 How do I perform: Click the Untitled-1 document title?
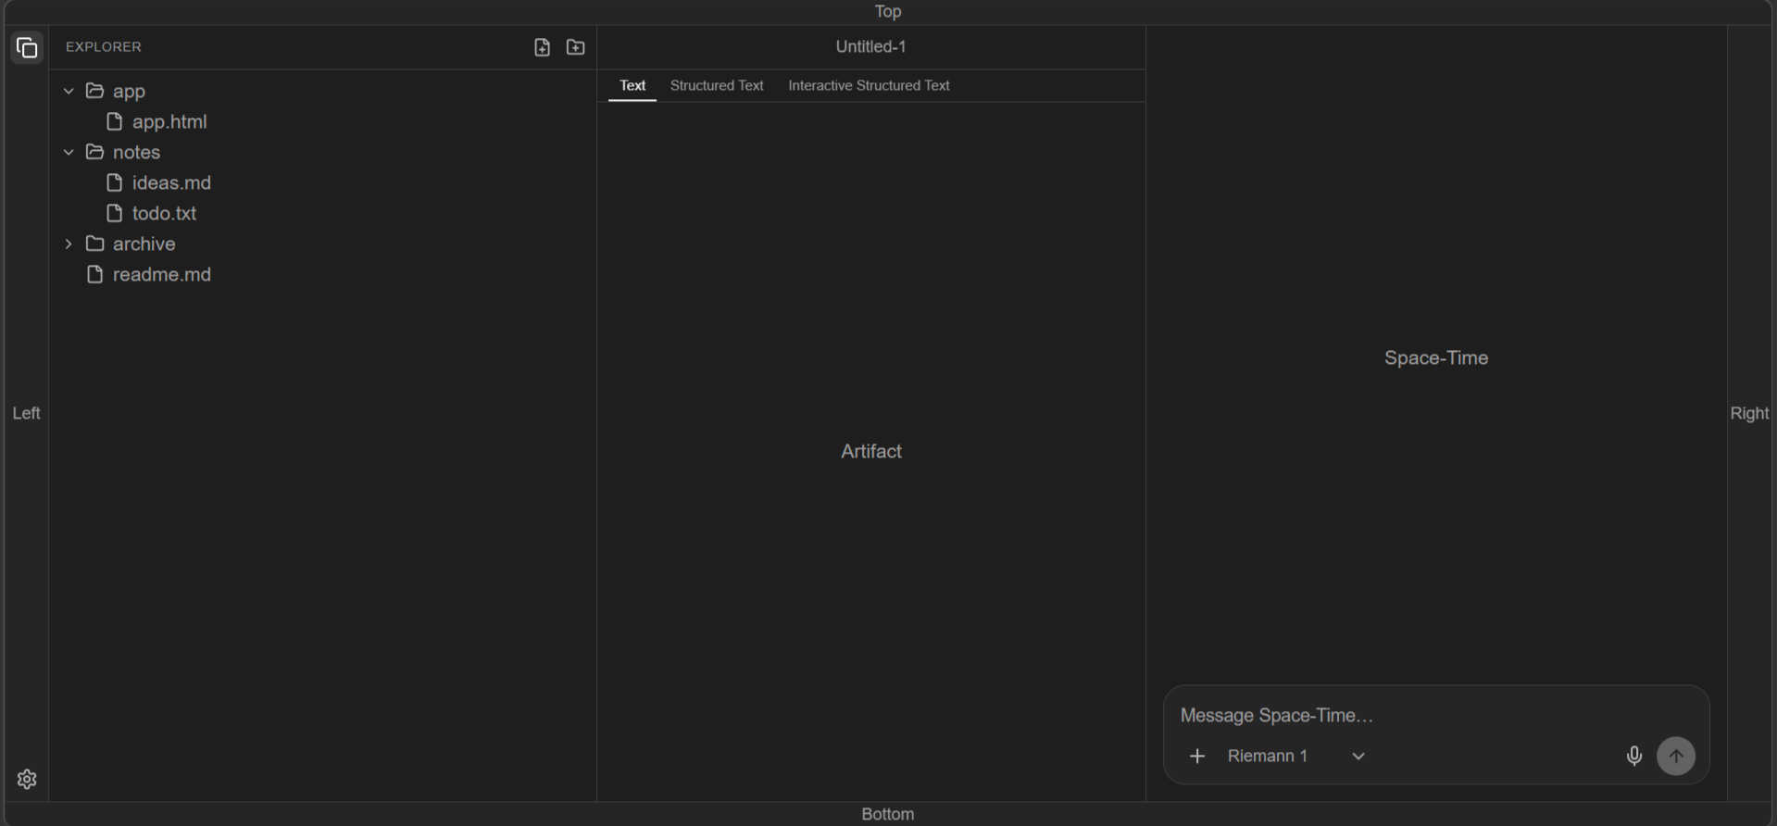coord(871,46)
